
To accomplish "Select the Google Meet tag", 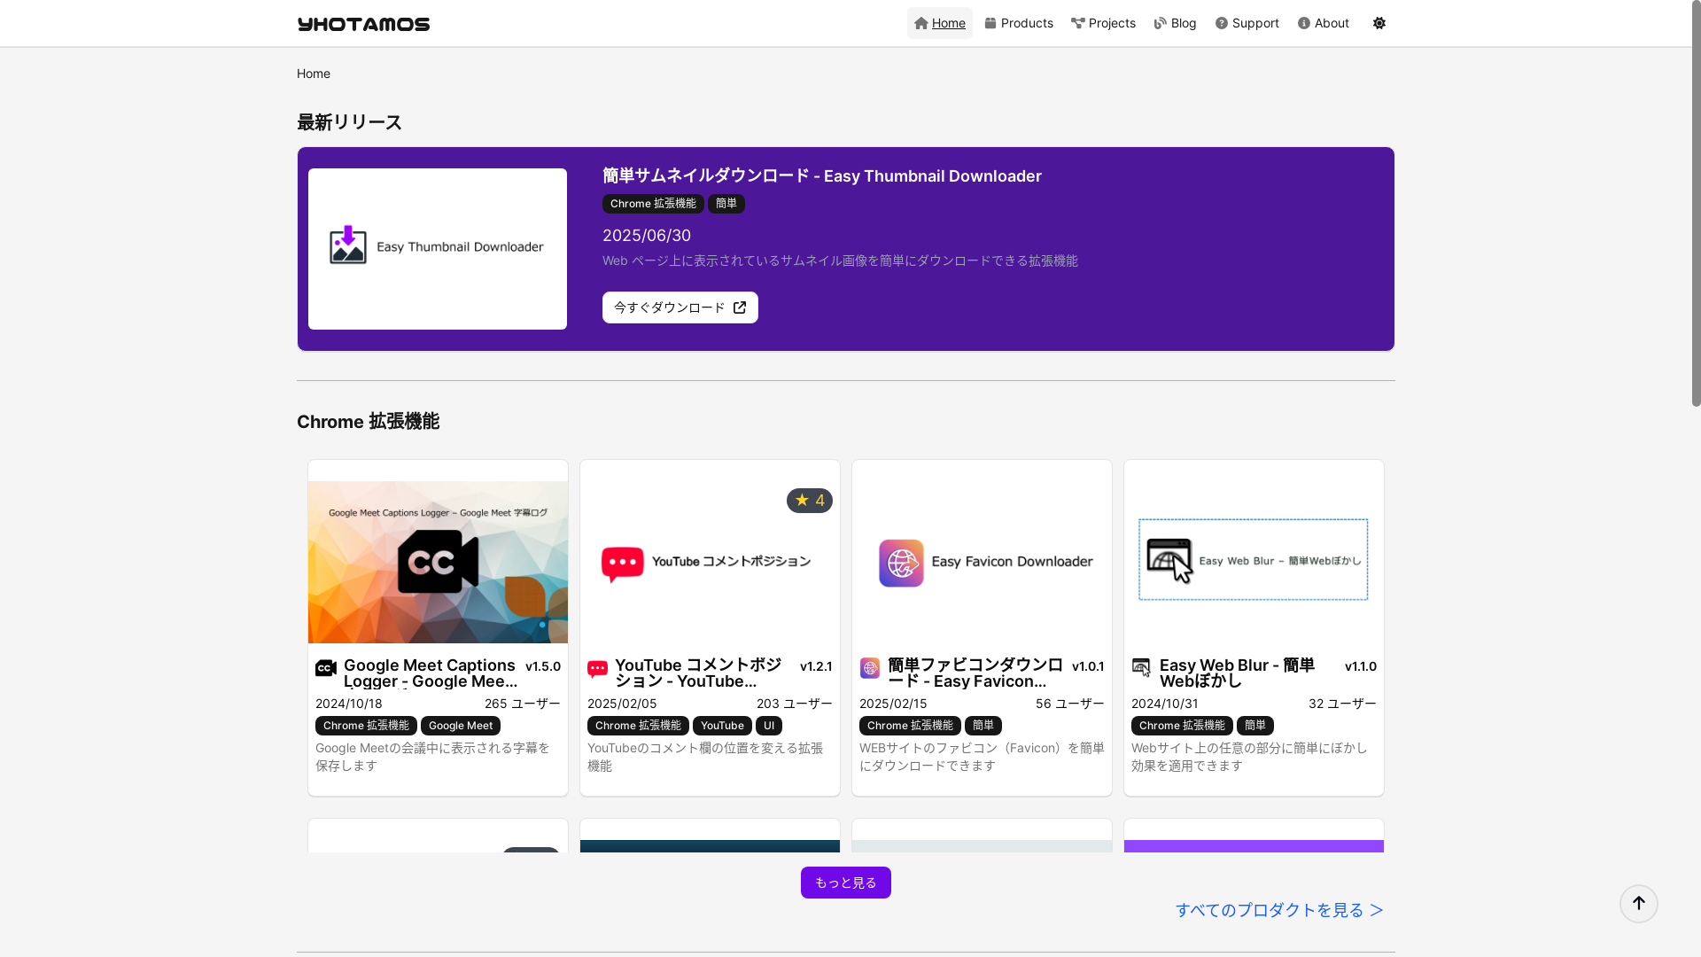I will point(461,726).
